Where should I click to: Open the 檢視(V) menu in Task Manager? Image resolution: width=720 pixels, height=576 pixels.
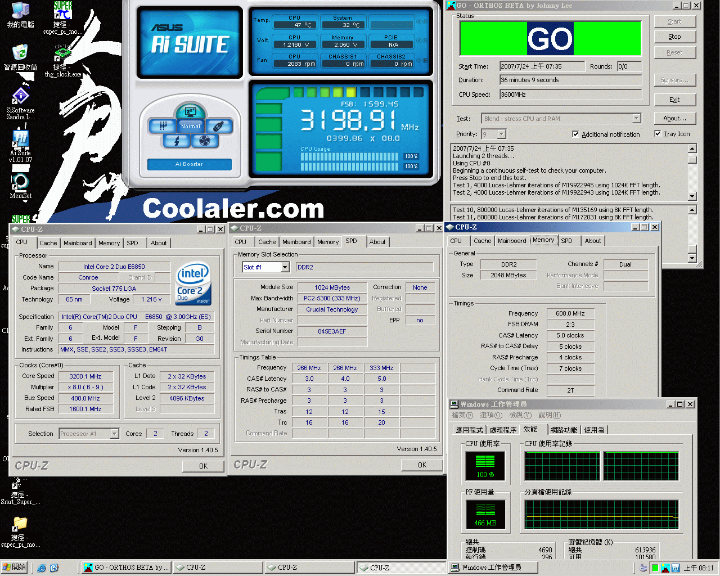click(x=520, y=415)
